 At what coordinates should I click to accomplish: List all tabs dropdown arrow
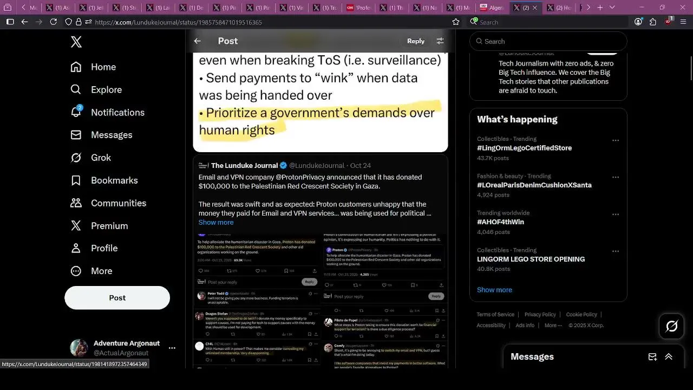pos(612,8)
